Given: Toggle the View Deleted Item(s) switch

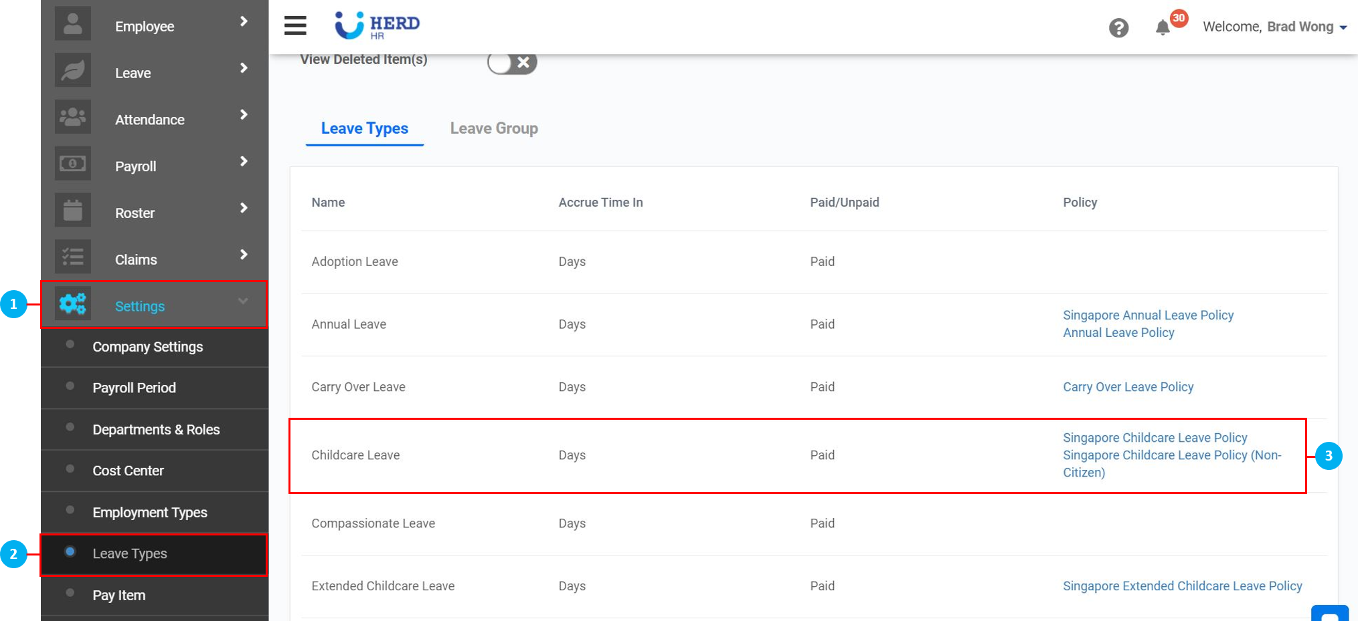Looking at the screenshot, I should pos(512,63).
